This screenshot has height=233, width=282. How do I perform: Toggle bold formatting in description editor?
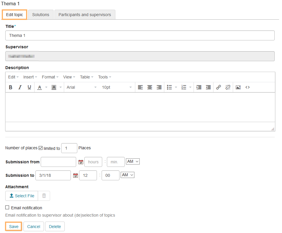[11, 87]
